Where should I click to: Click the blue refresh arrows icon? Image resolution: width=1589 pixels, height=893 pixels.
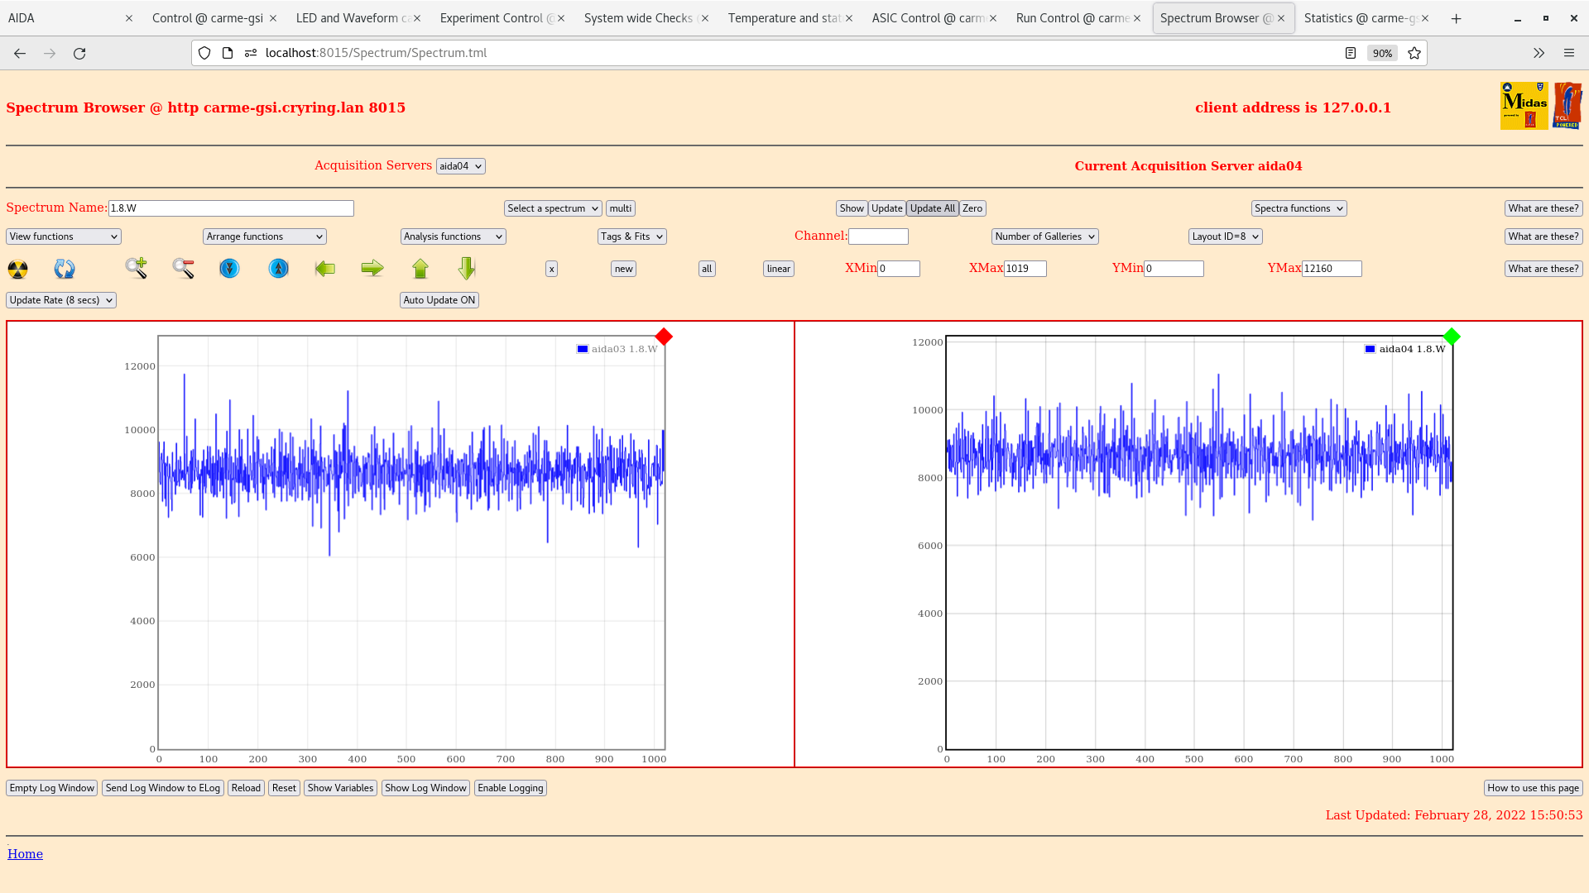[65, 269]
